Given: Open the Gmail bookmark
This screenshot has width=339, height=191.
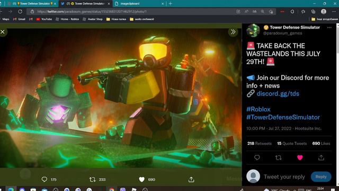Looking at the screenshot, I should [x=19, y=19].
